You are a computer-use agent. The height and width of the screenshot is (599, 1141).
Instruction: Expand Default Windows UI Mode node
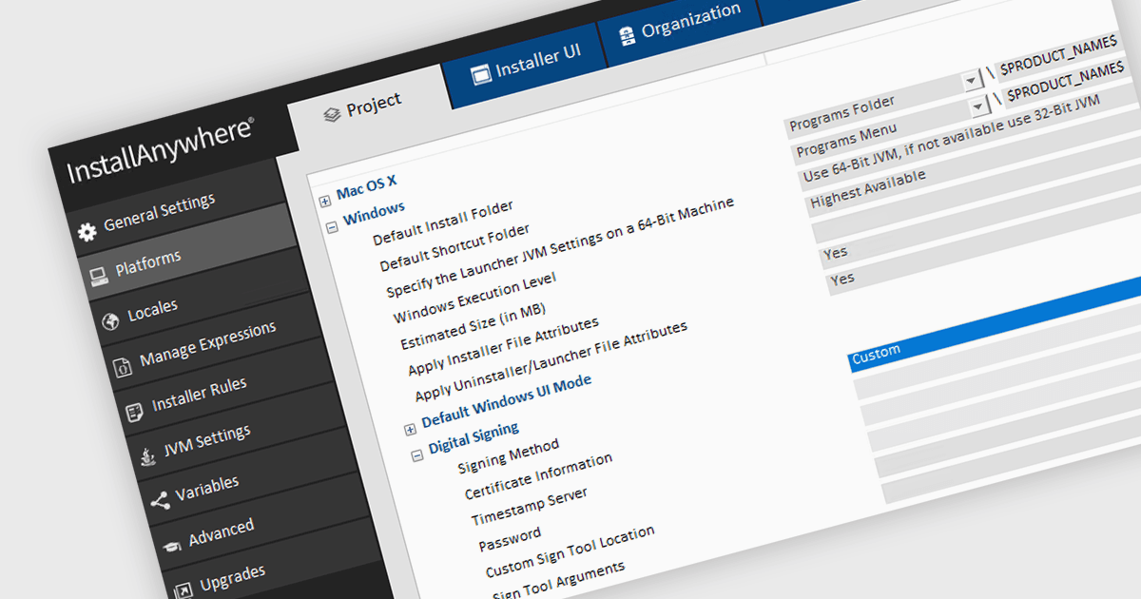coord(411,429)
